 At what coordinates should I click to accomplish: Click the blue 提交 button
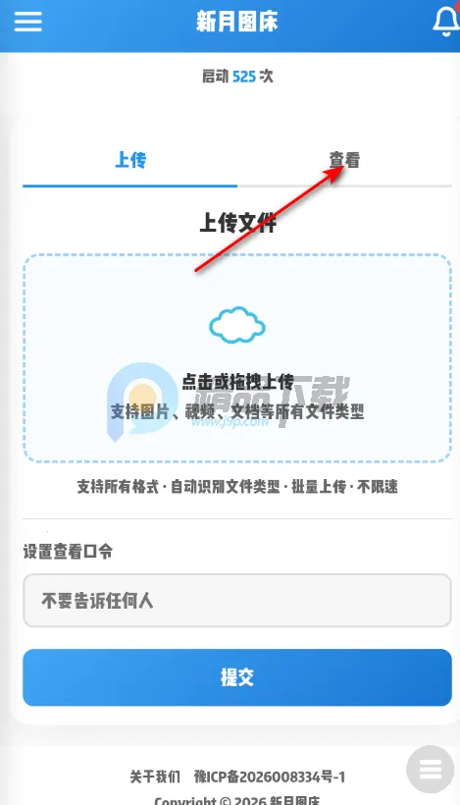(237, 677)
